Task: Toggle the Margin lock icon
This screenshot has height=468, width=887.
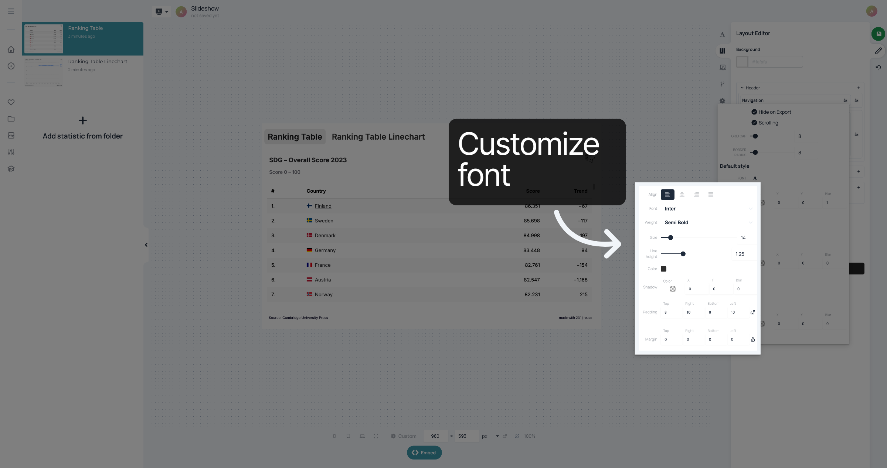Action: point(753,339)
